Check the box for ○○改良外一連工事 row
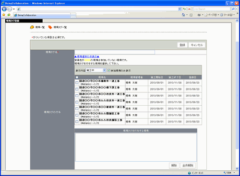This screenshot has height=176, width=240. coord(77,96)
